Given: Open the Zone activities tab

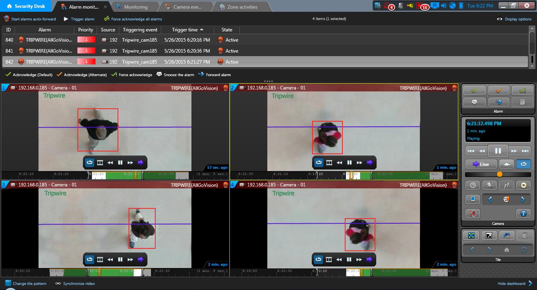Looking at the screenshot, I should pyautogui.click(x=242, y=7).
